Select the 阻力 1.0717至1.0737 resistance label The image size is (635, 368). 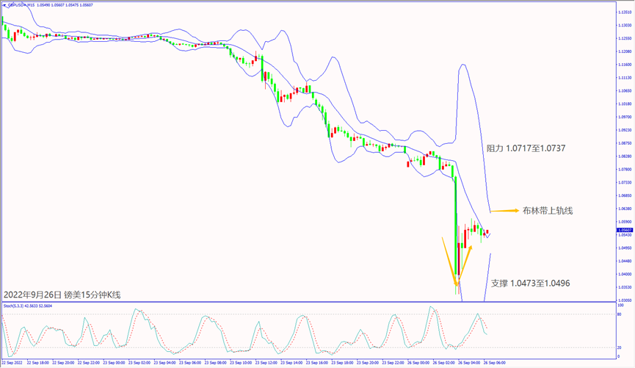526,148
